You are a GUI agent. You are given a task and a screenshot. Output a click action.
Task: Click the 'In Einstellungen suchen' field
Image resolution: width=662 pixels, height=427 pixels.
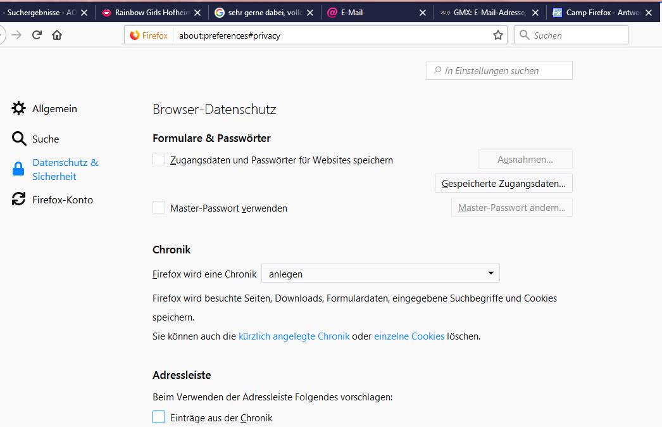[500, 71]
